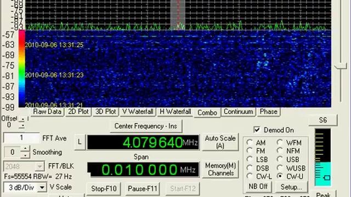Click the Span 0.010000 MHz display
Image resolution: width=351 pixels, height=197 pixels.
coord(143,170)
